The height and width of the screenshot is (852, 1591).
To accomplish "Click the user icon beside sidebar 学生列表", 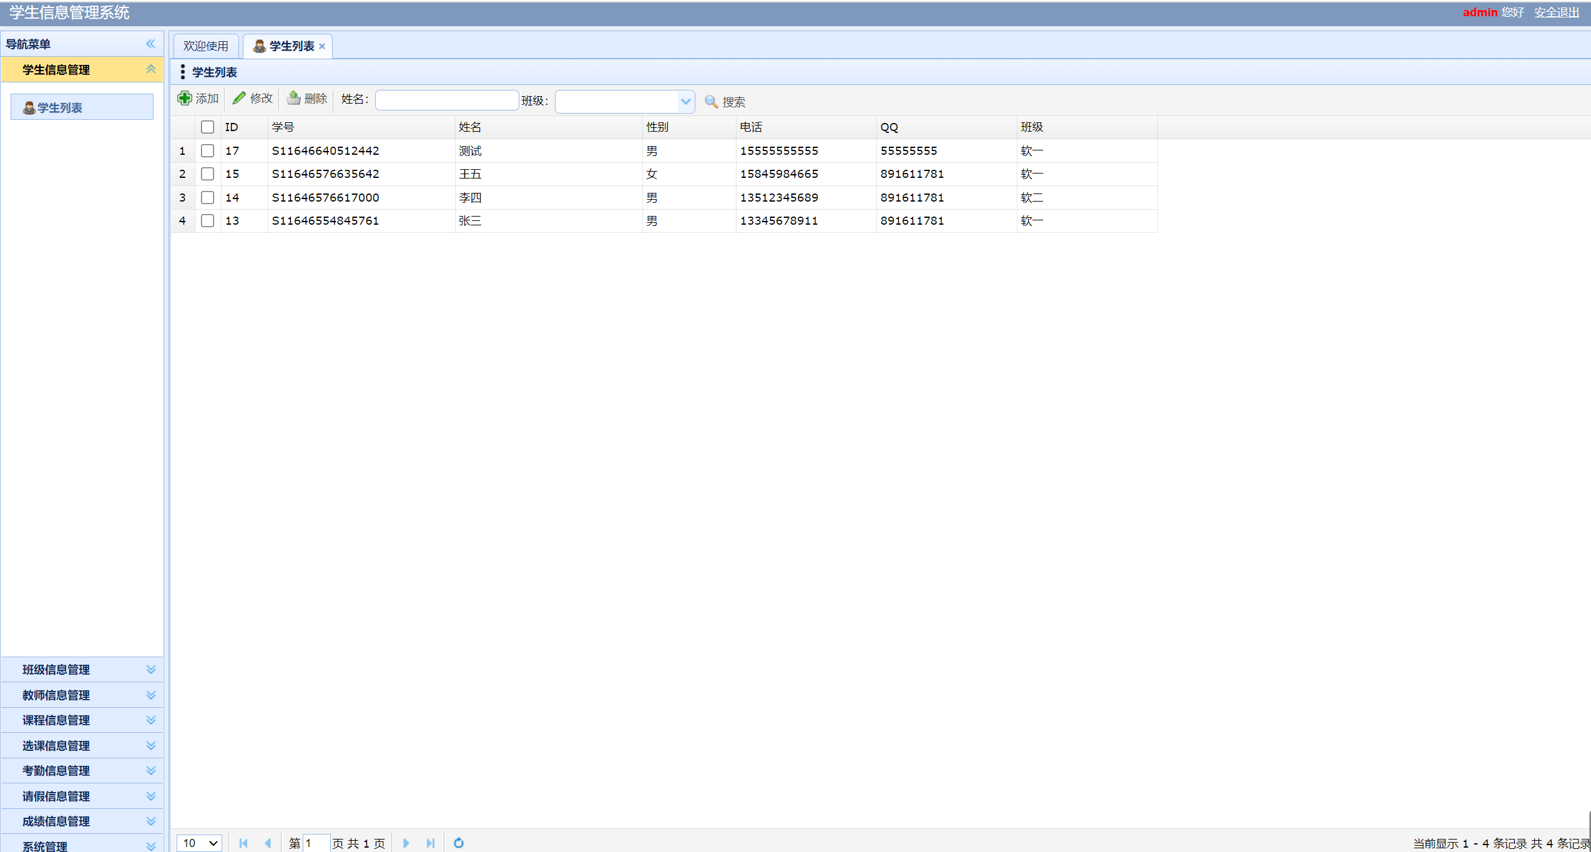I will [x=29, y=108].
